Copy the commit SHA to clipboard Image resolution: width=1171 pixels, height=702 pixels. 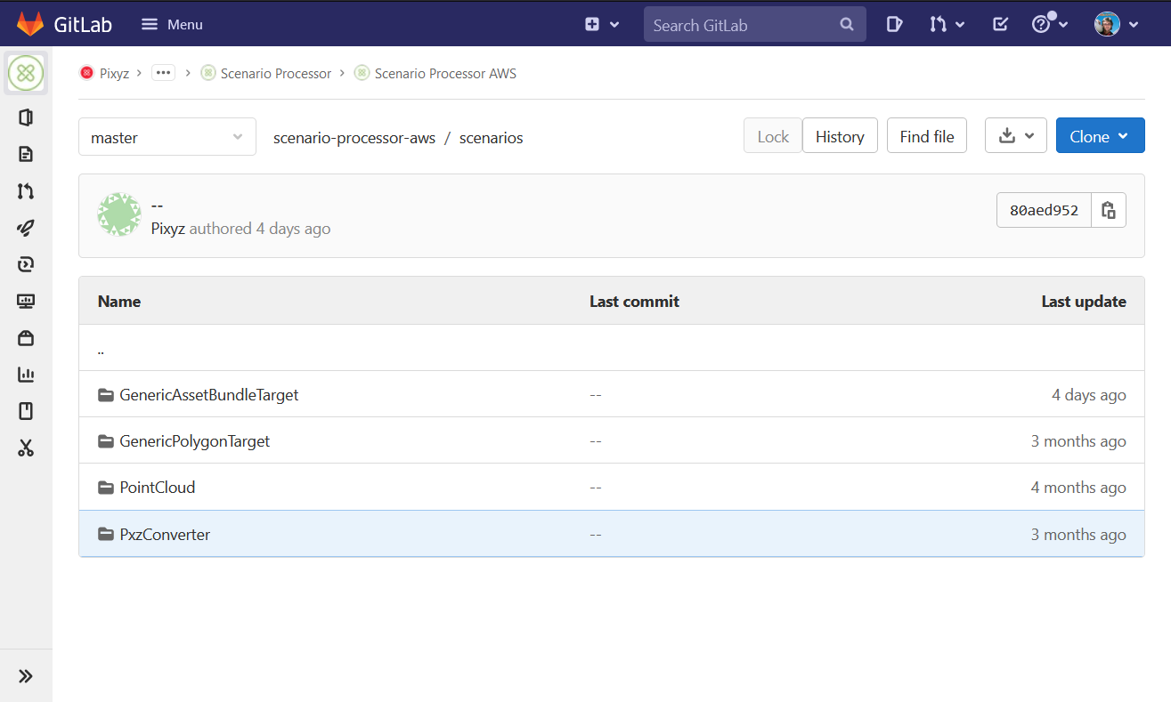coord(1109,211)
